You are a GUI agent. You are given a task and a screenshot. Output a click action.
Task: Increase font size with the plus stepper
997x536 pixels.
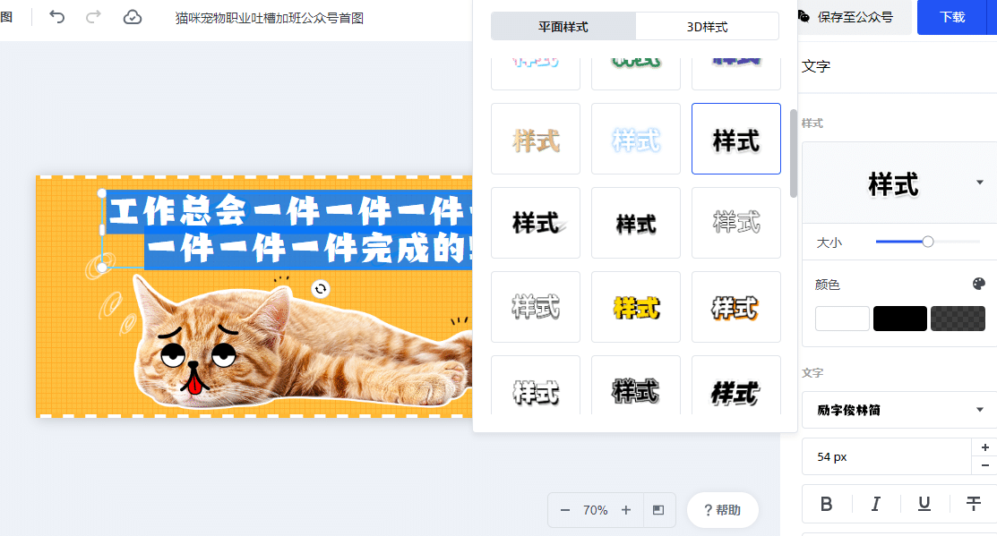[x=985, y=447]
